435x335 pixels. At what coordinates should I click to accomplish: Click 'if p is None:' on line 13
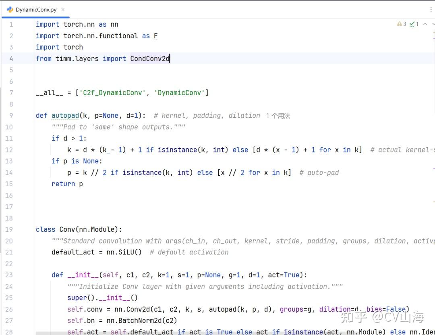[x=77, y=161]
